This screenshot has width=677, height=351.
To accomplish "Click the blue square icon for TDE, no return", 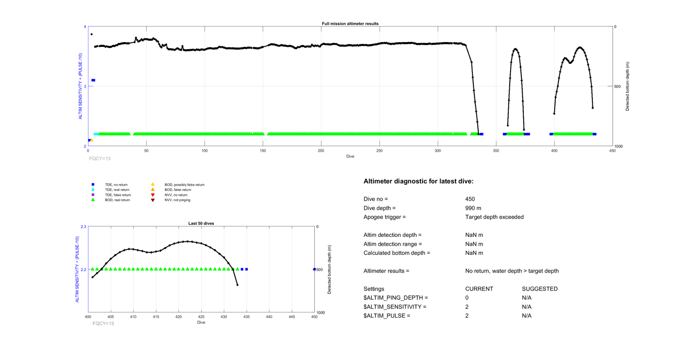I will (x=93, y=185).
